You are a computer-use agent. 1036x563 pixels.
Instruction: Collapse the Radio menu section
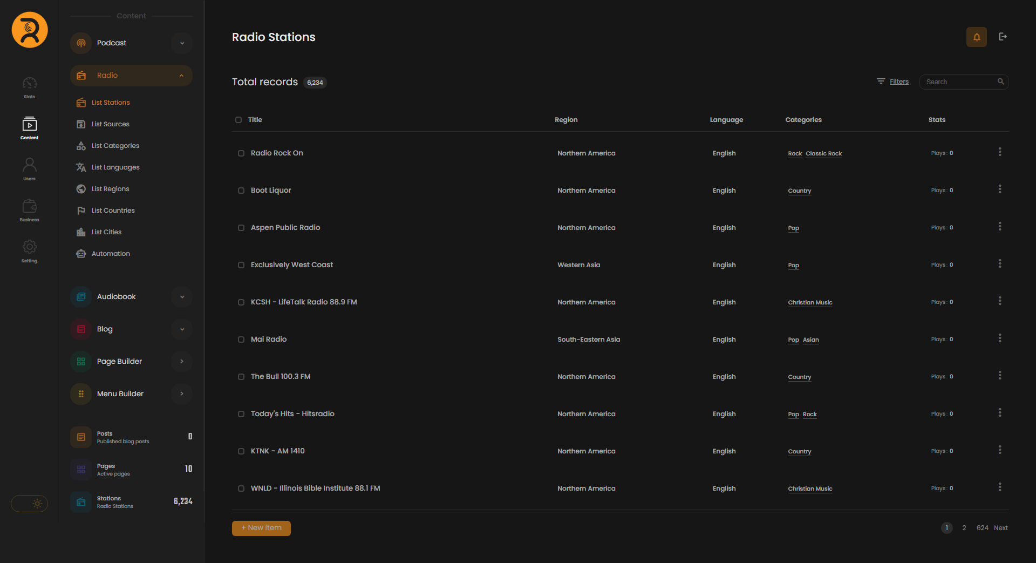182,76
